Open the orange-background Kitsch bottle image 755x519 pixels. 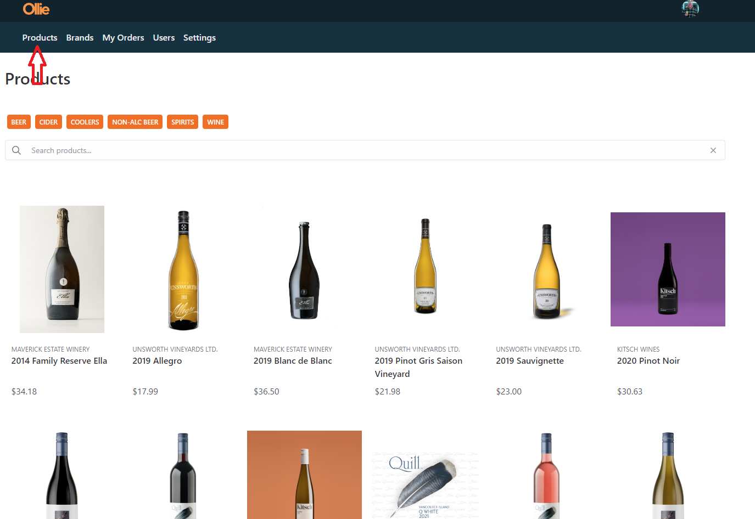click(304, 475)
